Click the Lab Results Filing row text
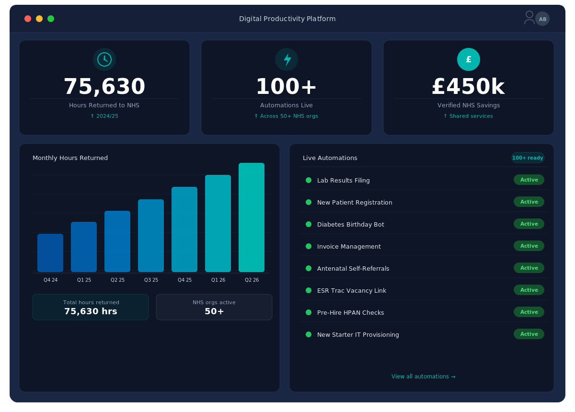This screenshot has width=575, height=412. click(344, 181)
